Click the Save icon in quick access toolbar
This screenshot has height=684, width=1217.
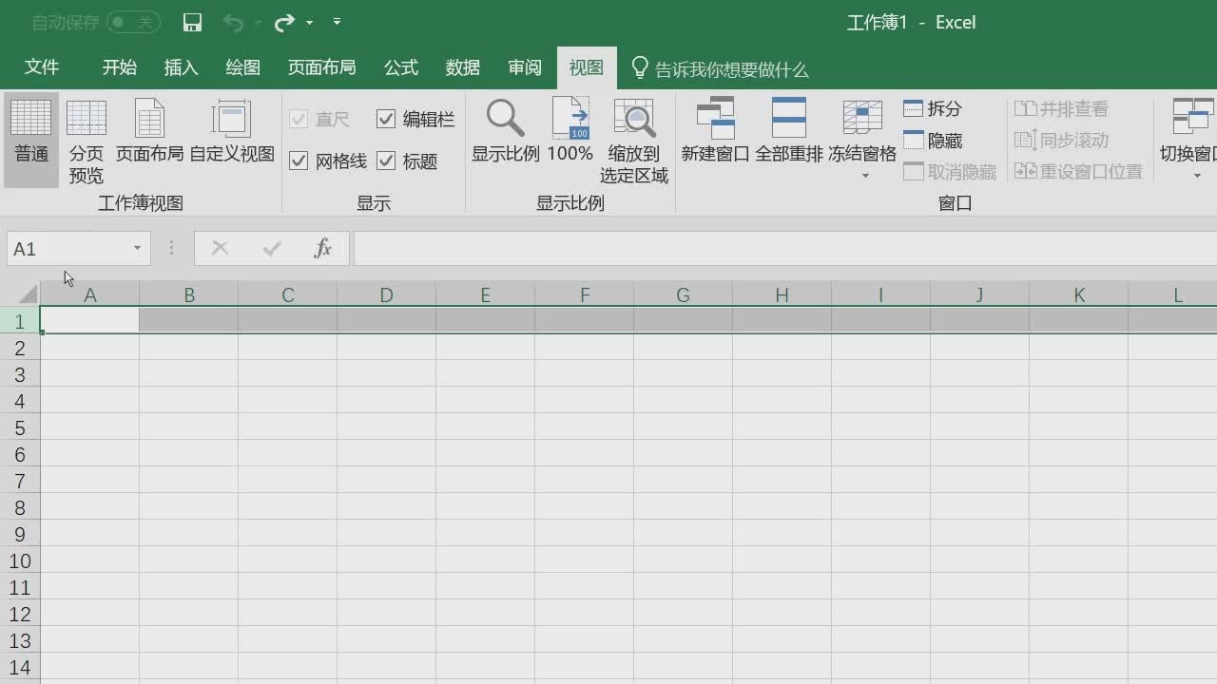click(x=192, y=22)
